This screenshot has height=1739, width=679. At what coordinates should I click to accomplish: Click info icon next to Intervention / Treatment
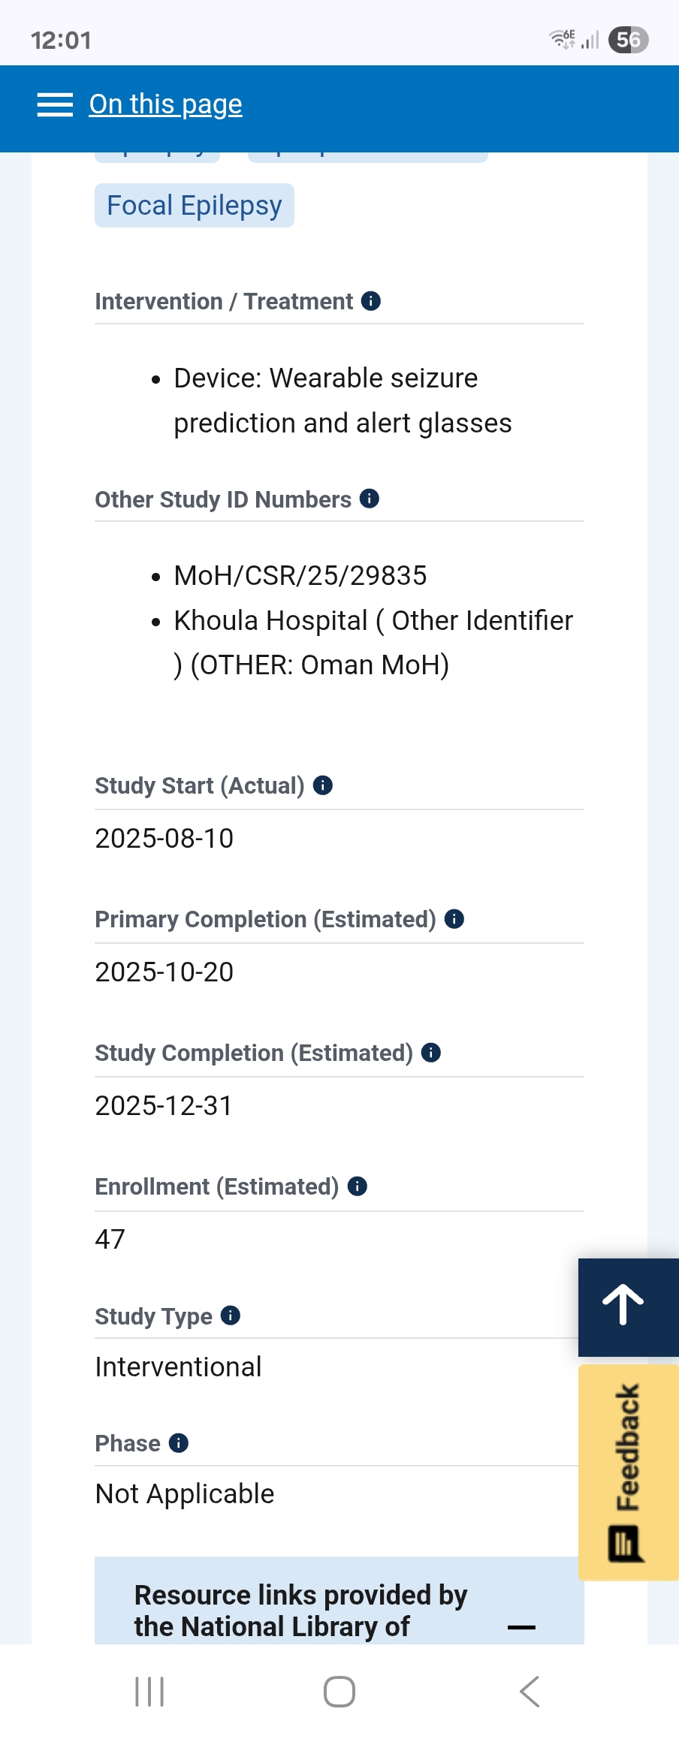click(371, 301)
